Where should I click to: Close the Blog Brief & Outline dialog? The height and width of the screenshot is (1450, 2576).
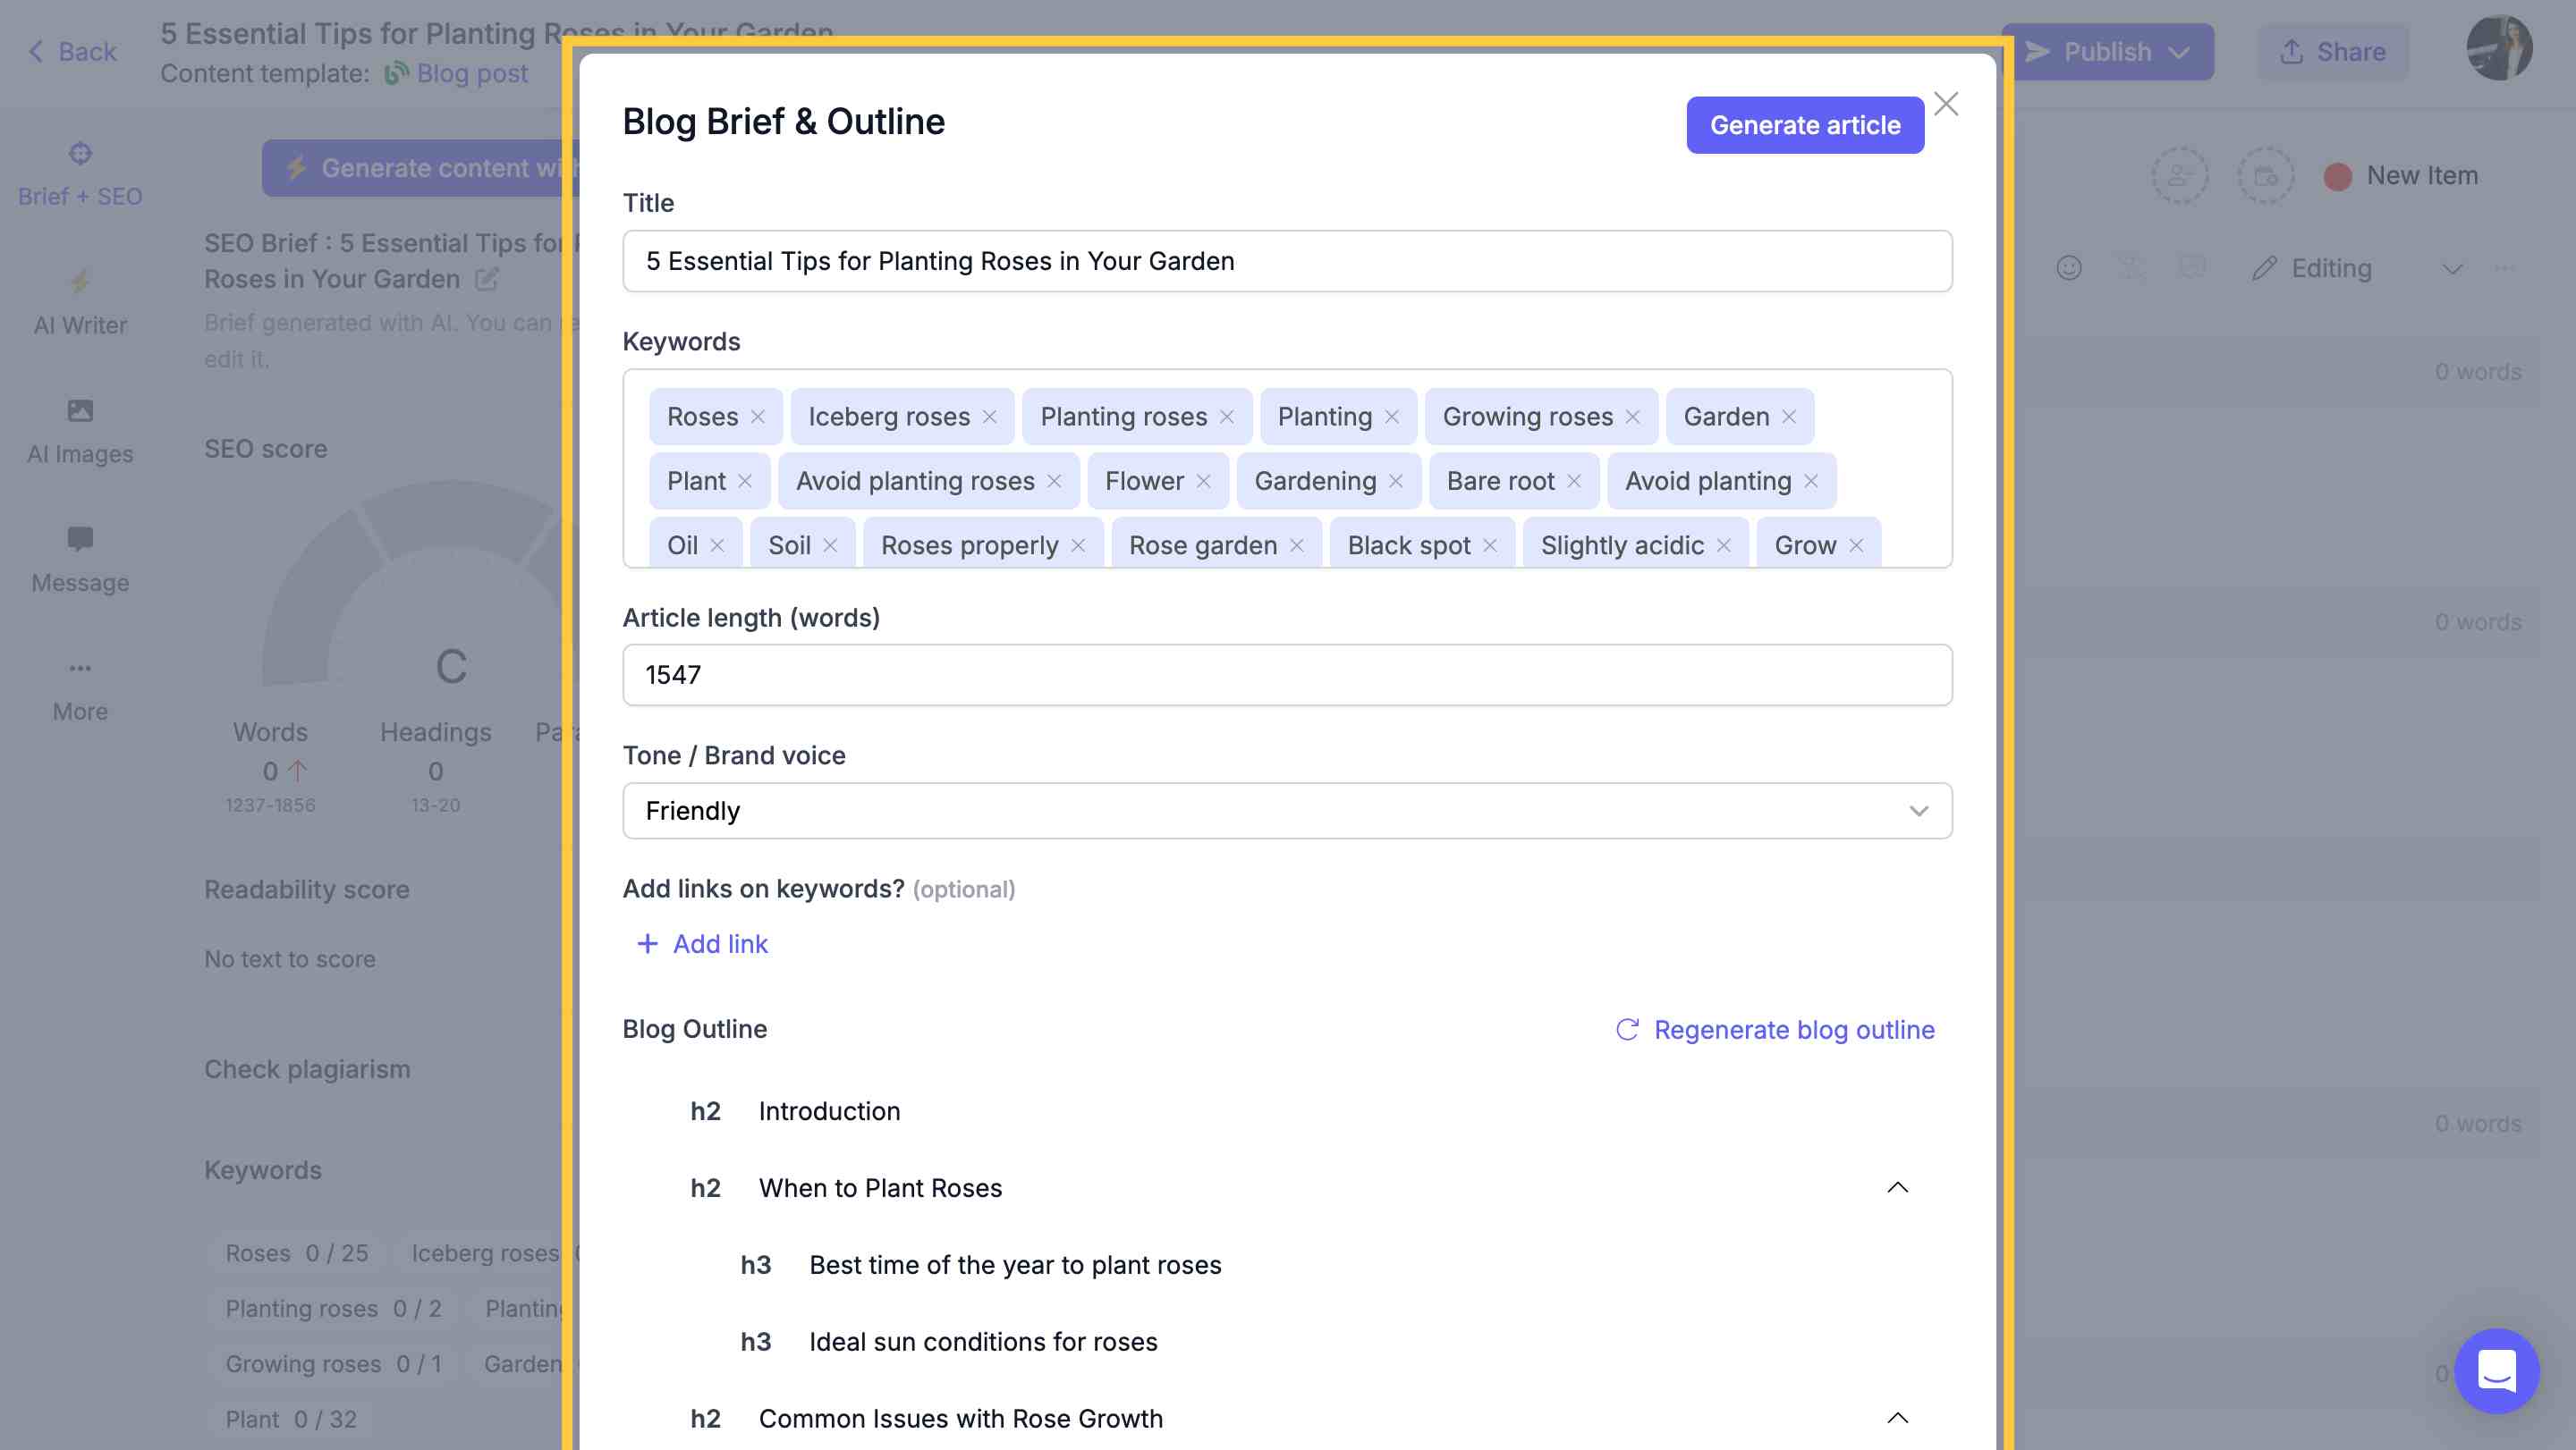tap(1946, 104)
